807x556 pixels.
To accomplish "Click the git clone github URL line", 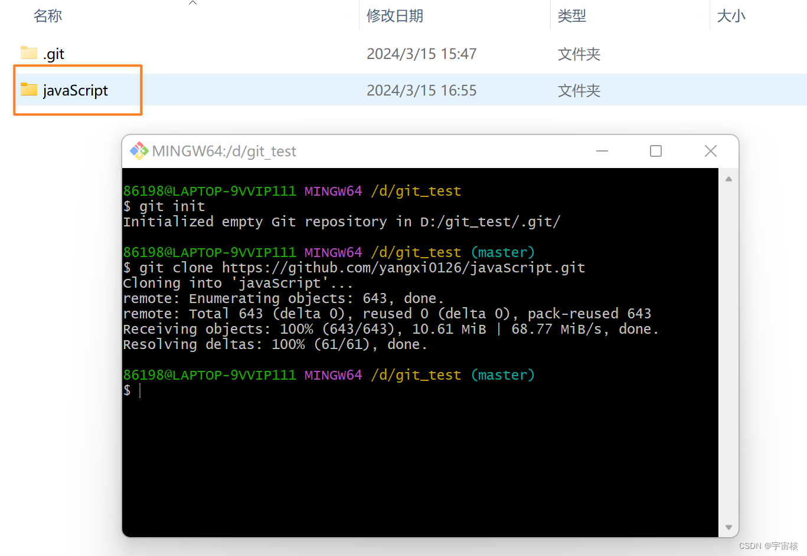I will 354,268.
